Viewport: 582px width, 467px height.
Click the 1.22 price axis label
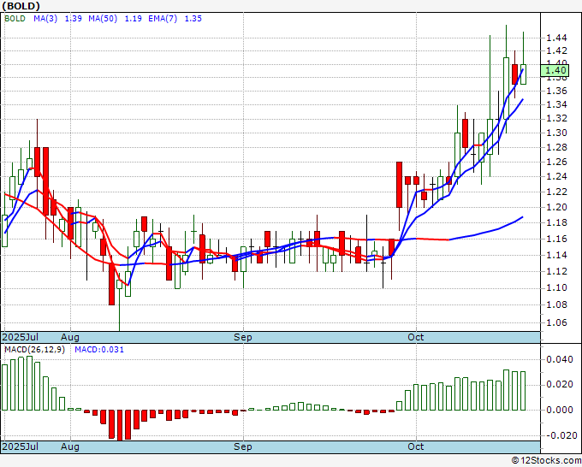click(556, 192)
